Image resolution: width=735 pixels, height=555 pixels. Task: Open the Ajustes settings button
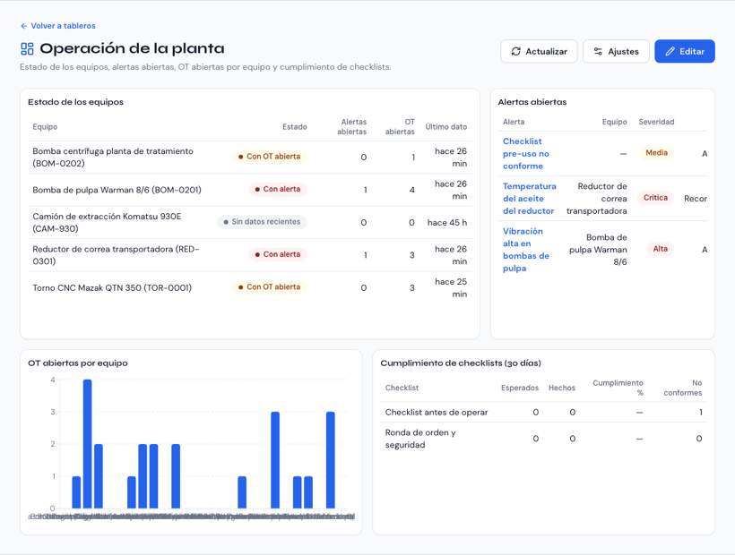click(616, 52)
